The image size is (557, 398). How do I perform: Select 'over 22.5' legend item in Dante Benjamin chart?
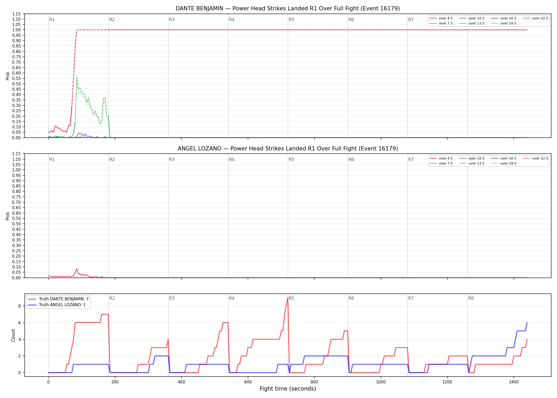[x=535, y=18]
